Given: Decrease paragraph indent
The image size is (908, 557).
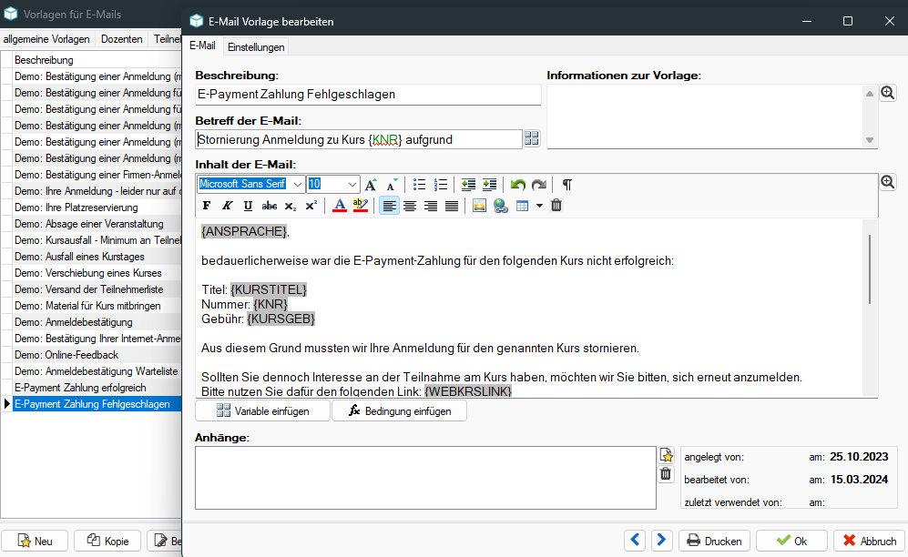Looking at the screenshot, I should 468,185.
